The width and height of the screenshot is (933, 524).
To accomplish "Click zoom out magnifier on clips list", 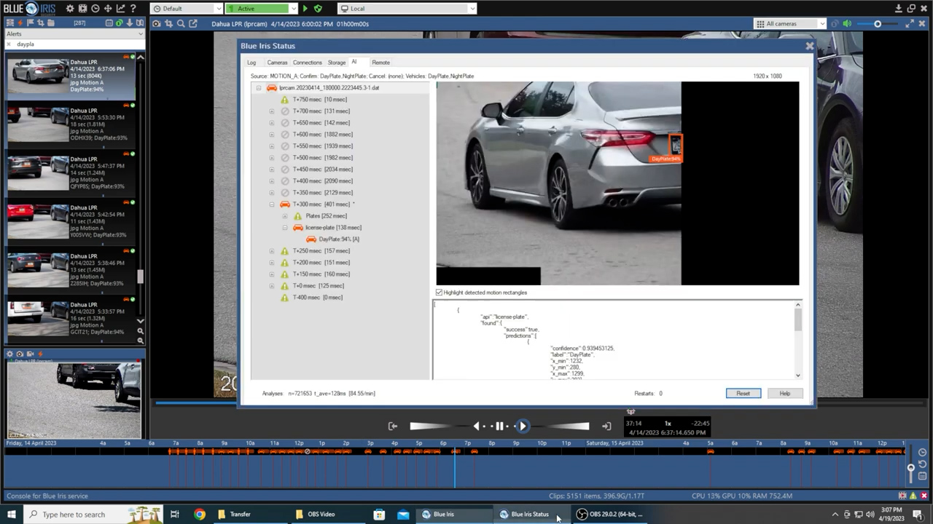I will (x=141, y=340).
